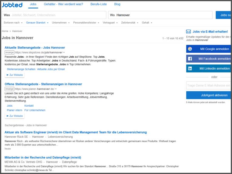
Task: Click the Jobted logo
Action: (12, 5)
